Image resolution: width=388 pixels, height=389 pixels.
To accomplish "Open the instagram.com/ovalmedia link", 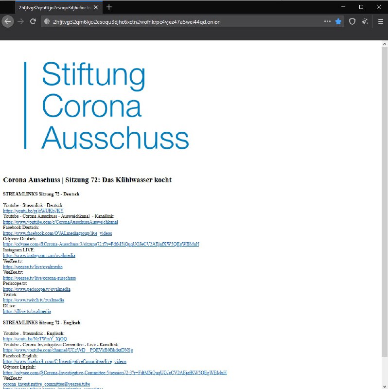I will (39, 256).
